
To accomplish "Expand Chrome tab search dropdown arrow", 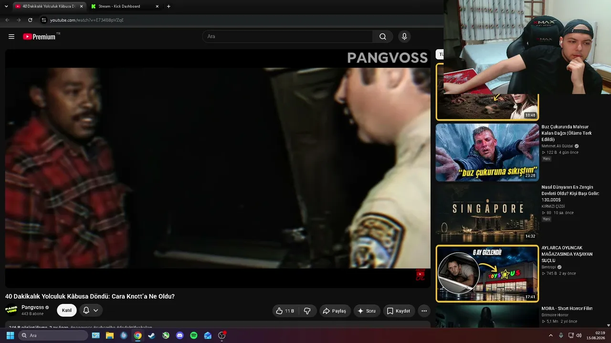I will (6, 6).
